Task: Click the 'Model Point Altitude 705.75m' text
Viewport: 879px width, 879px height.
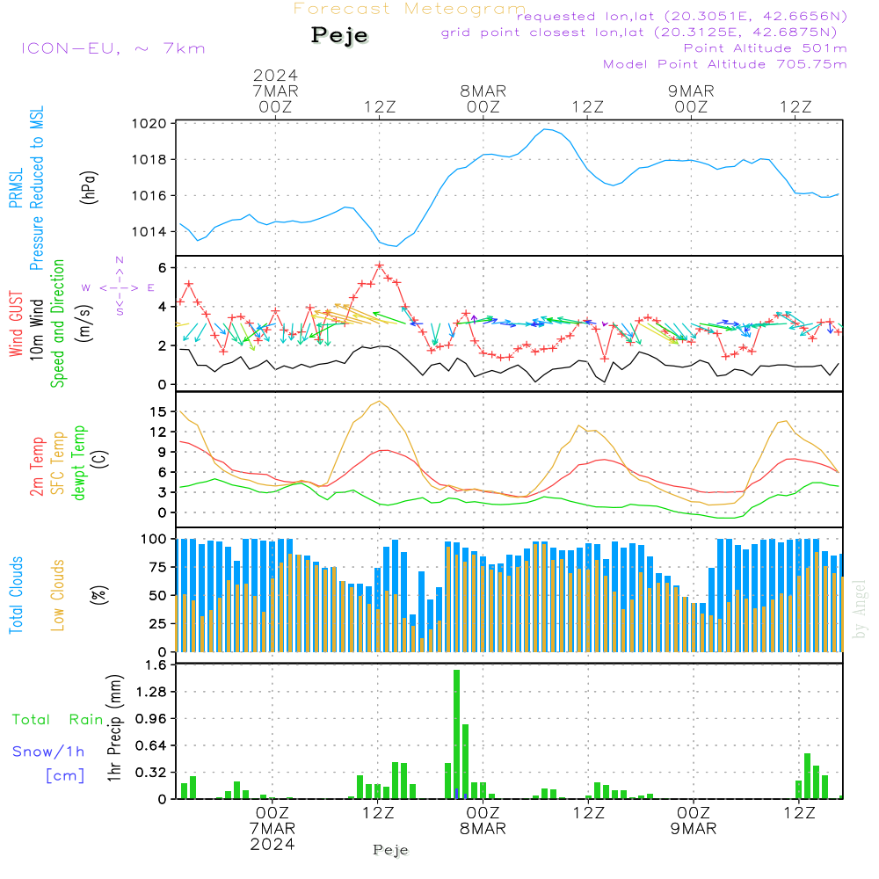Action: pos(725,64)
